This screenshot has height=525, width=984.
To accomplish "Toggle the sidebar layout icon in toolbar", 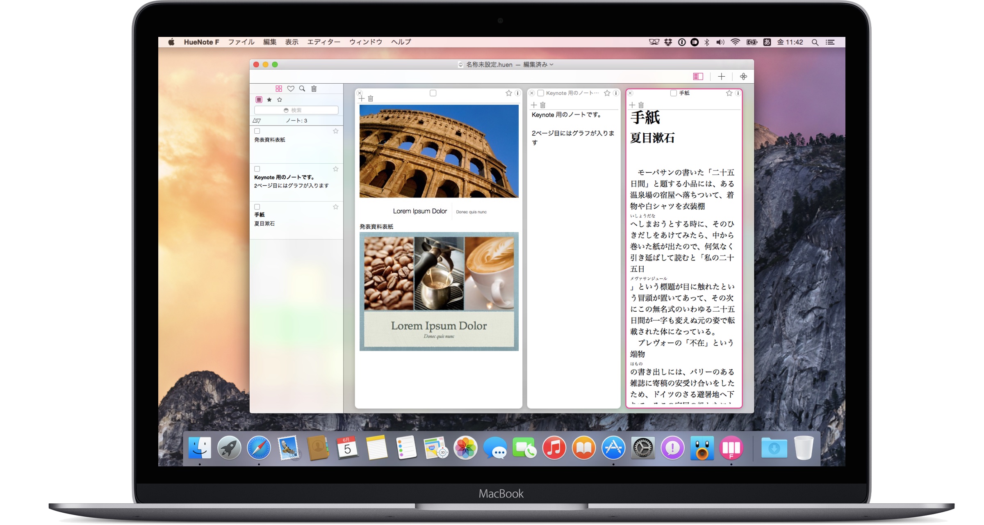I will (698, 76).
